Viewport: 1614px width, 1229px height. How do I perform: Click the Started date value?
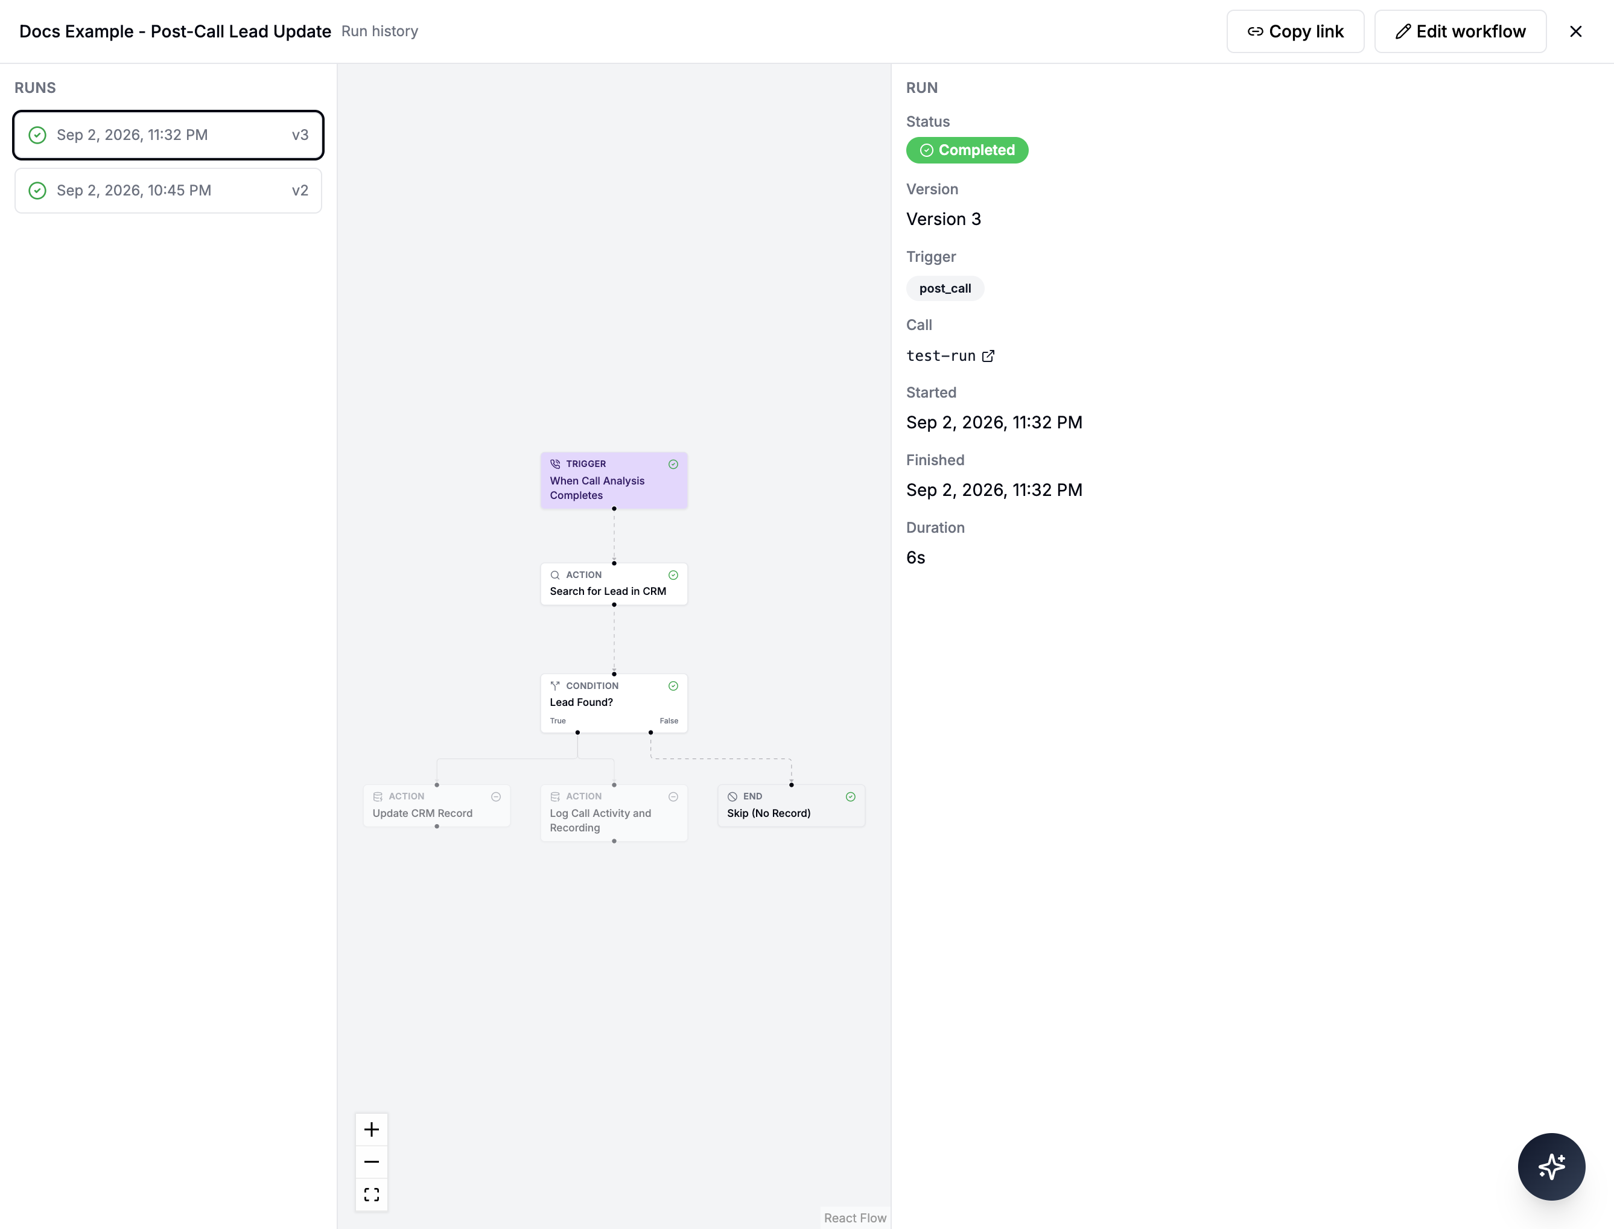pyautogui.click(x=994, y=422)
